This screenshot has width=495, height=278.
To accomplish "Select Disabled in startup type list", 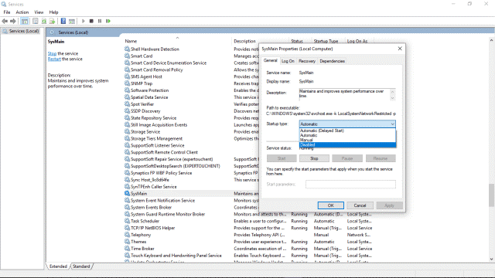I will tap(347, 144).
